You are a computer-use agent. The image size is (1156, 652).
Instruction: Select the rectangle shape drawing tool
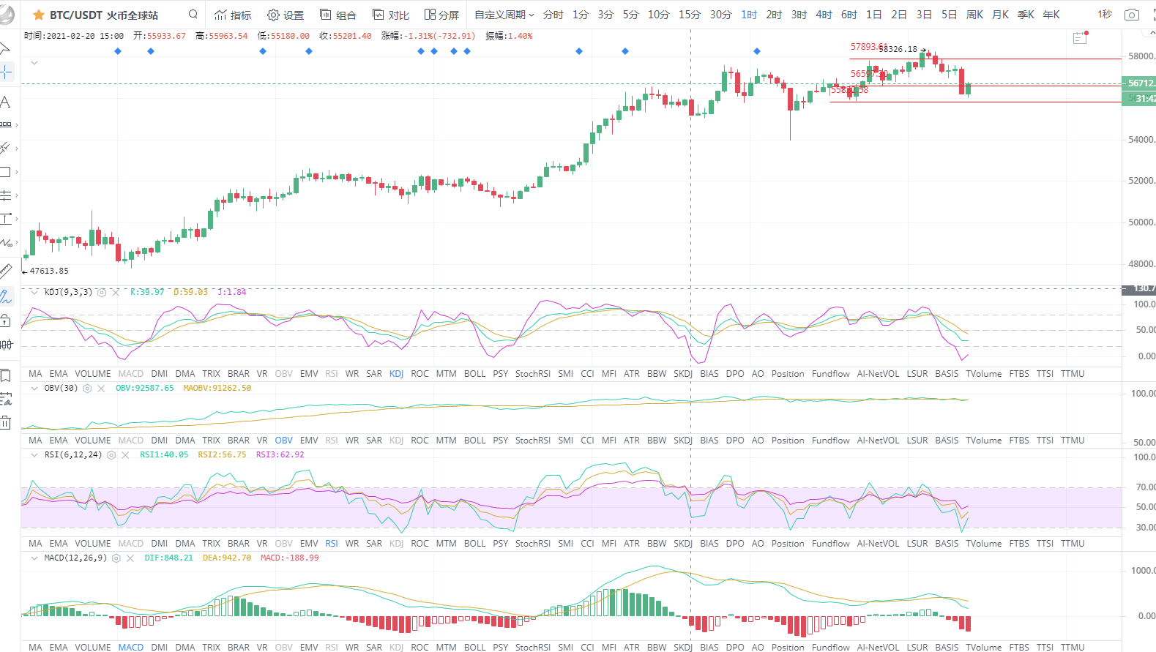point(5,172)
